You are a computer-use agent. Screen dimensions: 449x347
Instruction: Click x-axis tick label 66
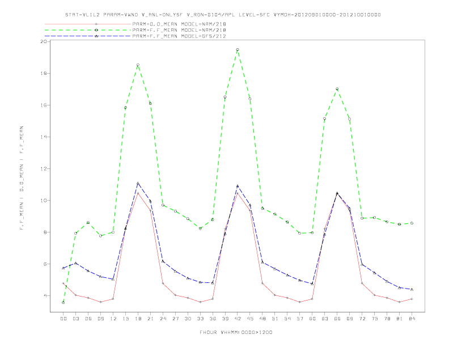pyautogui.click(x=337, y=319)
